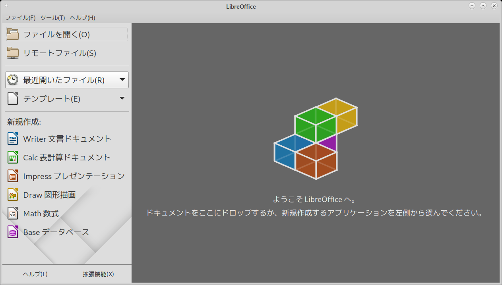Open the ファイルを開く(O) button label

(56, 35)
